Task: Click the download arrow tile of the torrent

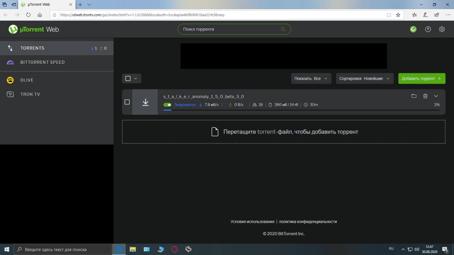Action: click(x=145, y=102)
